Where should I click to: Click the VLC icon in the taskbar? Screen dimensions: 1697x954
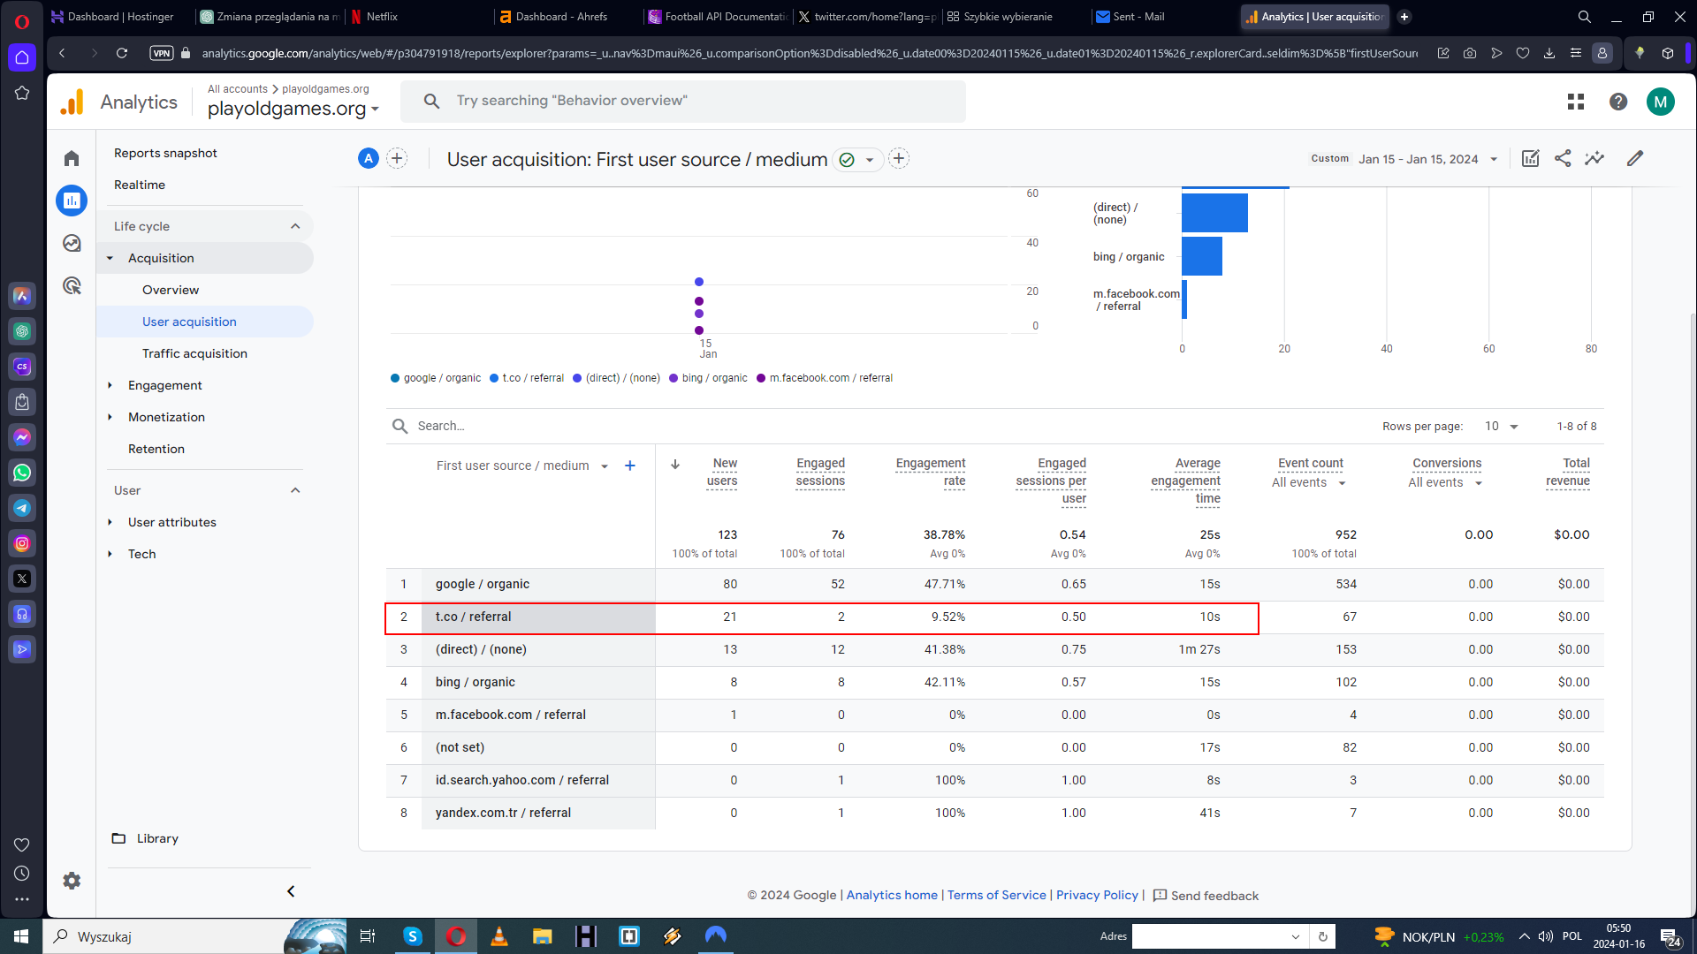tap(498, 936)
